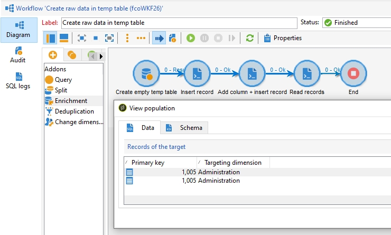Click the Label text input field
391x235 pixels.
click(179, 23)
